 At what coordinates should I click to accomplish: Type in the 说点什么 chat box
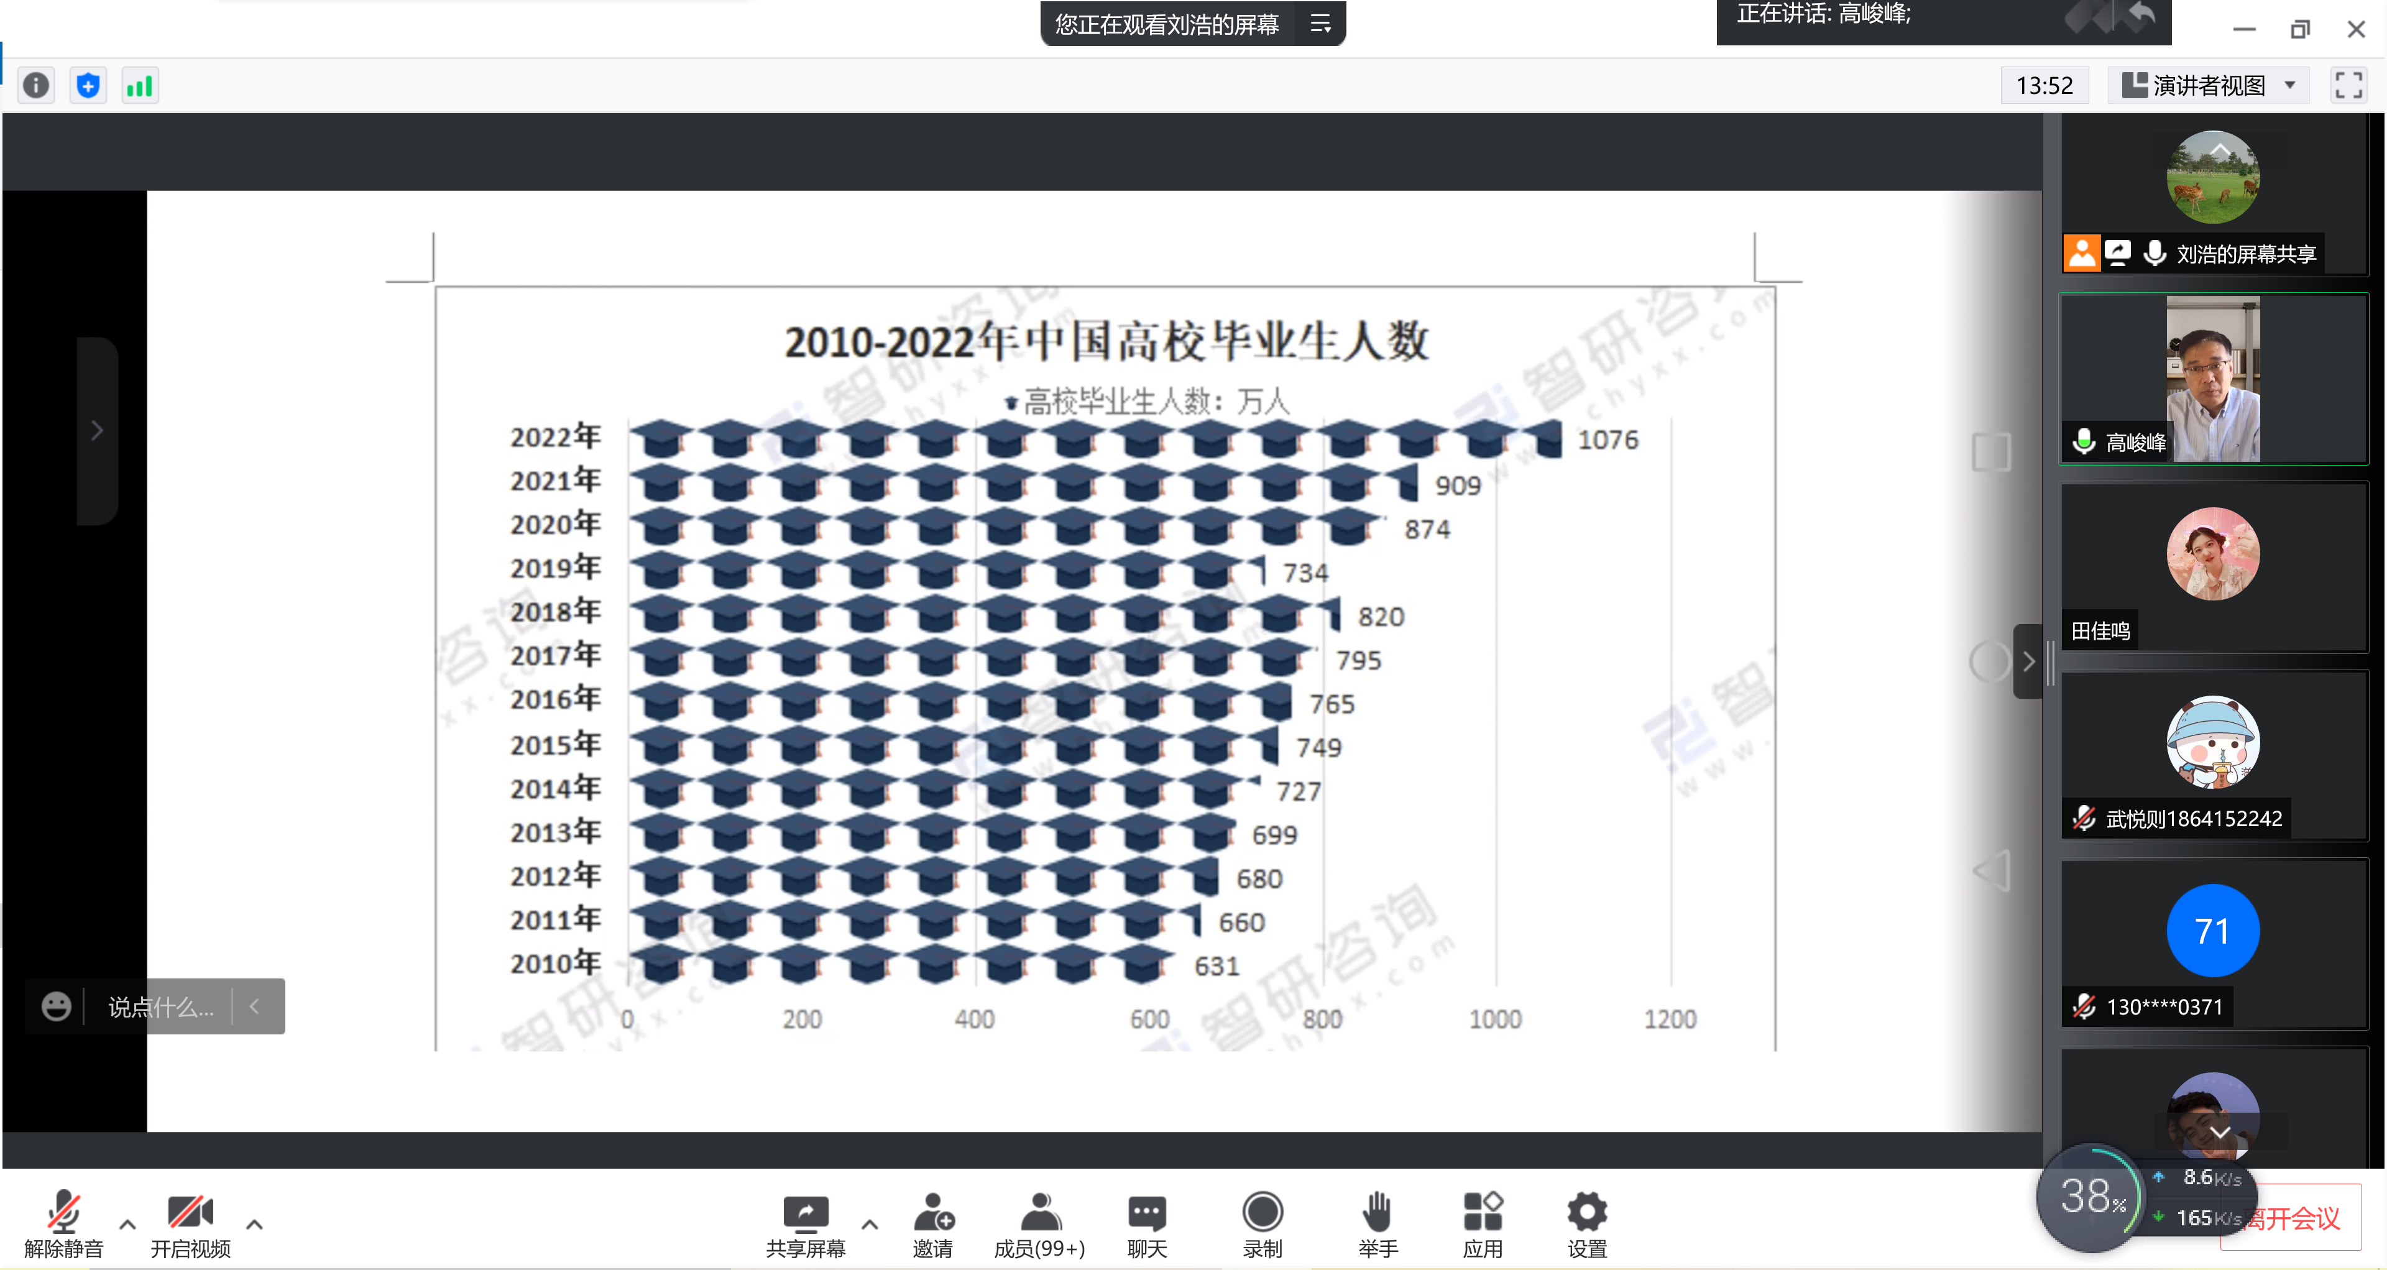[x=160, y=1007]
